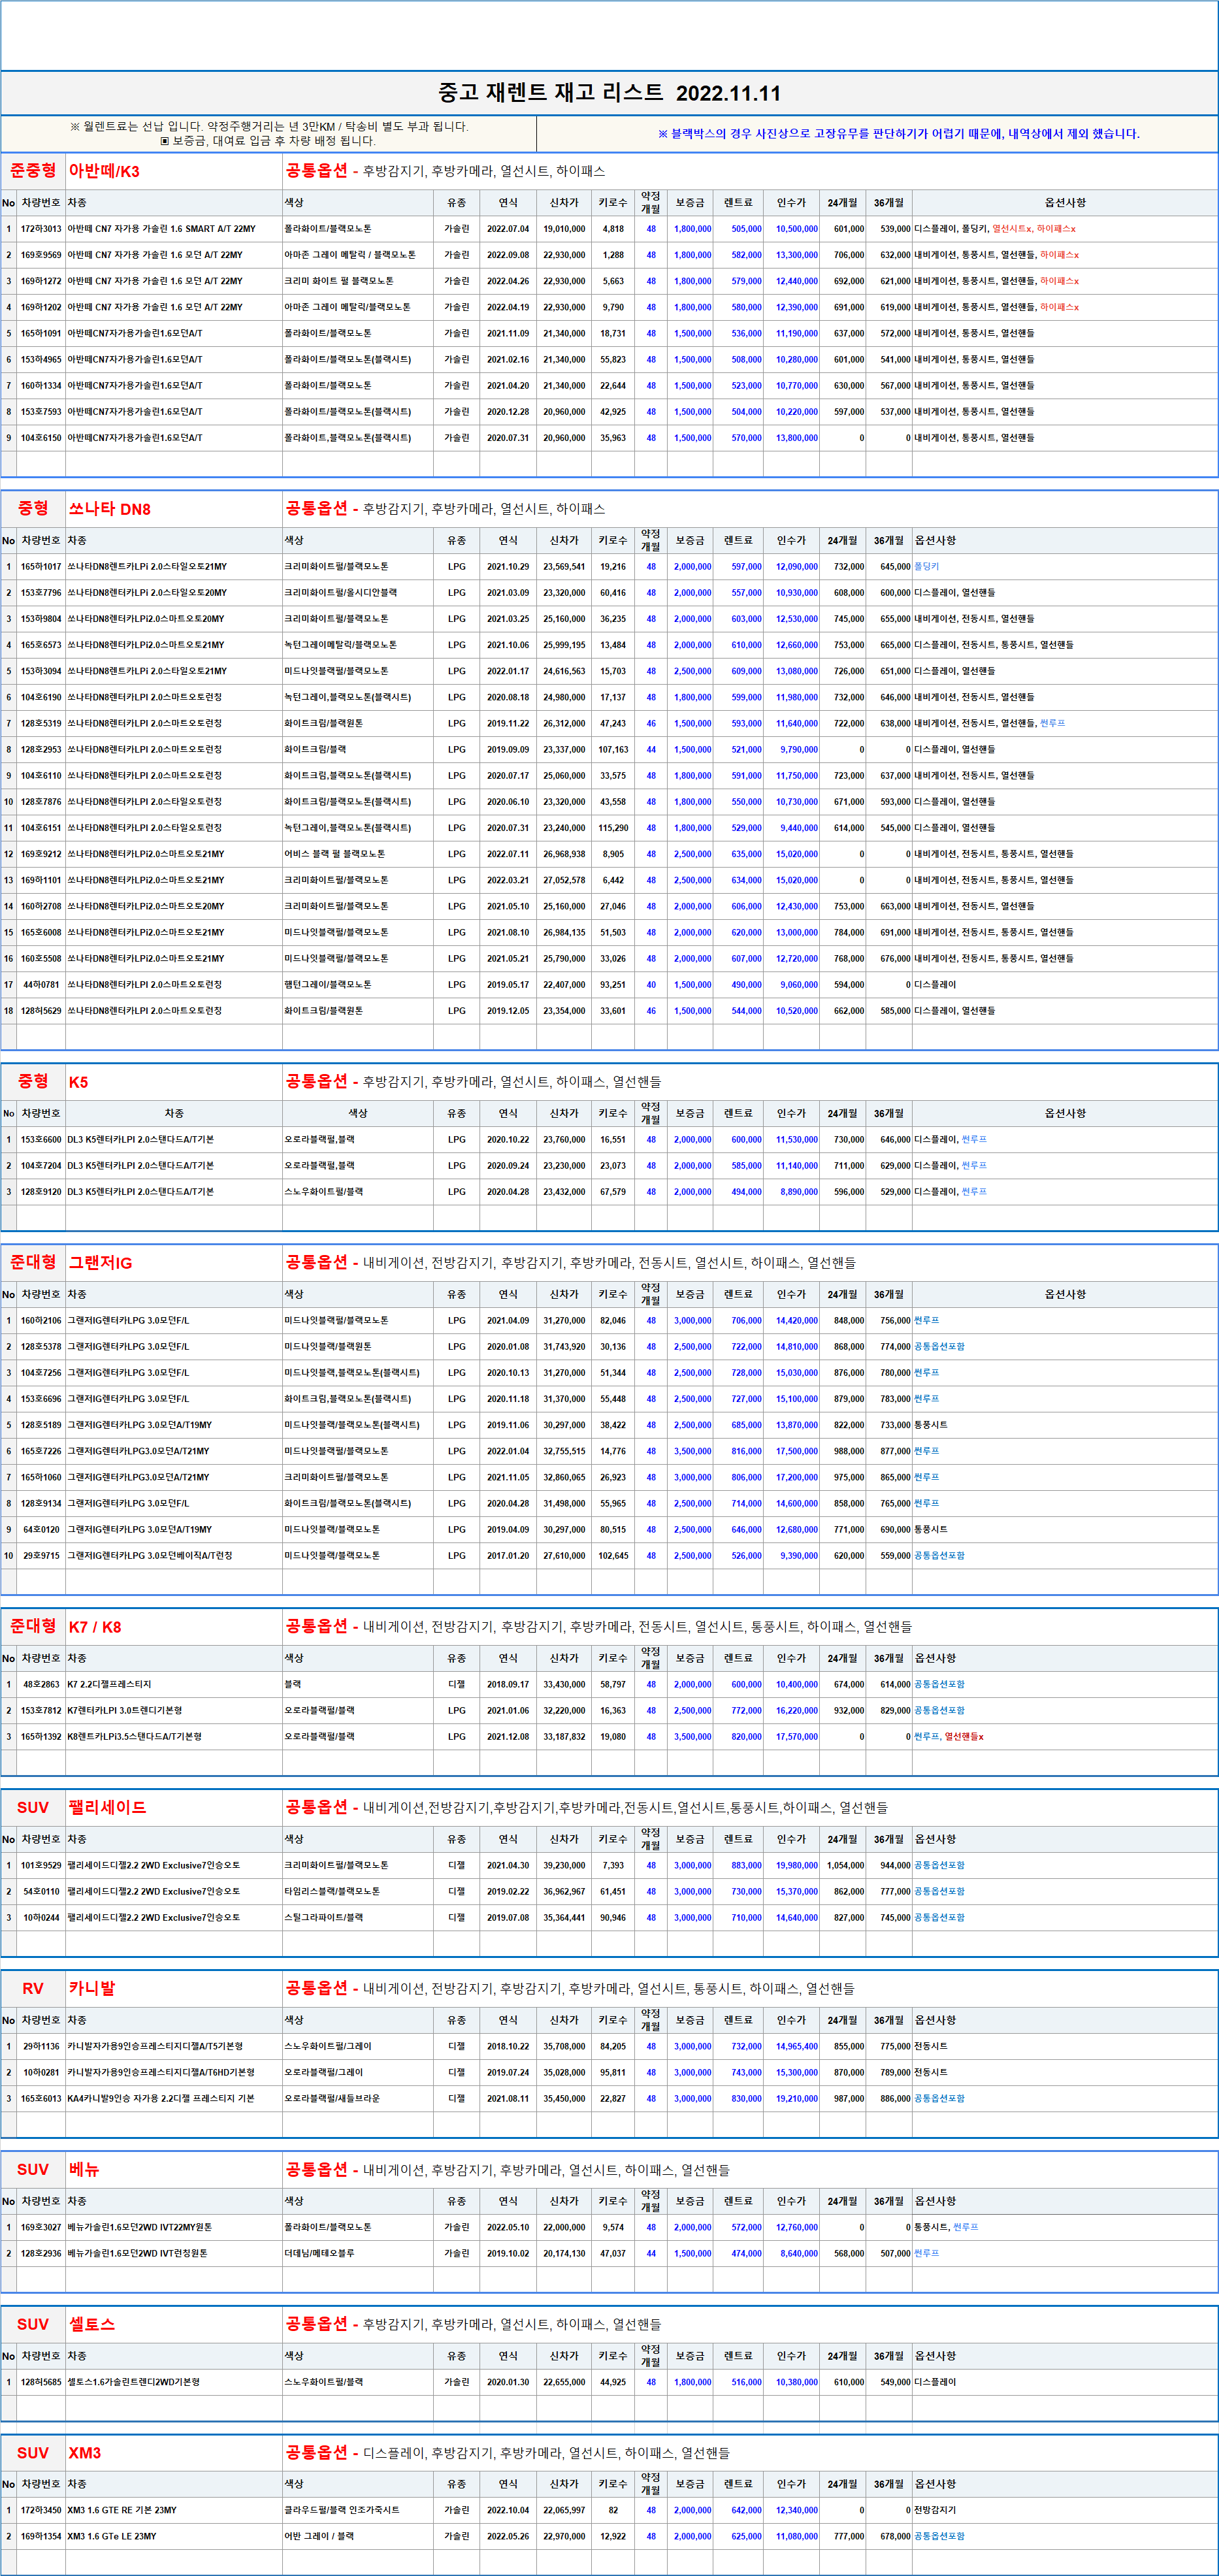This screenshot has width=1219, height=2576.
Task: Select plate number cell '153호6600'
Action: 41,1140
